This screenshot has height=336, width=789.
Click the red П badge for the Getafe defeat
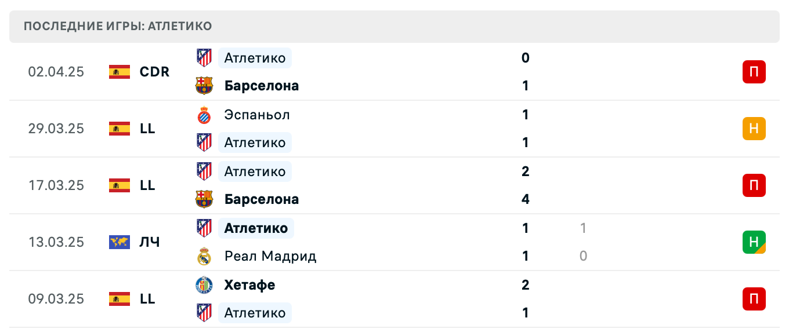coord(754,299)
